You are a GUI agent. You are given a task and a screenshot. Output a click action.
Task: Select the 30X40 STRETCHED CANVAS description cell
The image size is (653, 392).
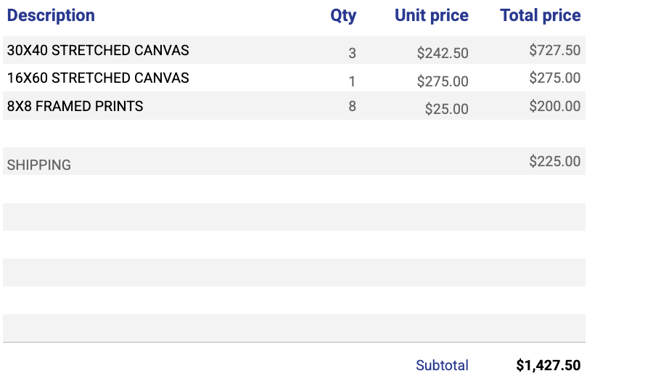point(98,51)
